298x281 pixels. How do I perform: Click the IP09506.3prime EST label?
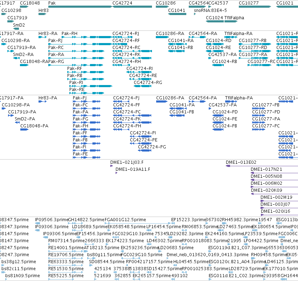click(51, 220)
